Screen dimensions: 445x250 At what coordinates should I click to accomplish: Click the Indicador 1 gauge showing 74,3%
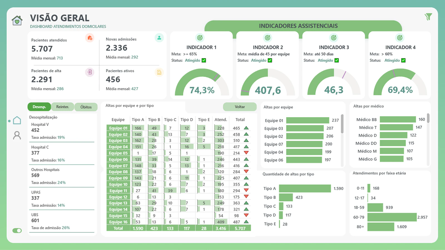coord(202,82)
